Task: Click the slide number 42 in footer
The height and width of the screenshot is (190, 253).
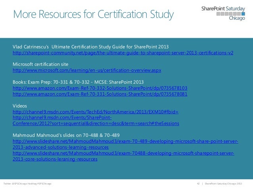Action: click(198, 184)
